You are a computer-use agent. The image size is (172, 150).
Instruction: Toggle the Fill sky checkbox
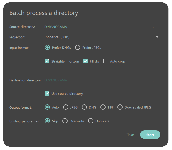tap(85, 61)
